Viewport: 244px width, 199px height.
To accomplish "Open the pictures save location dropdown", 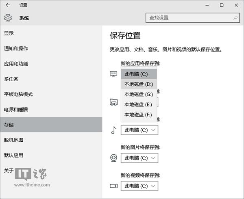I will pos(139,158).
